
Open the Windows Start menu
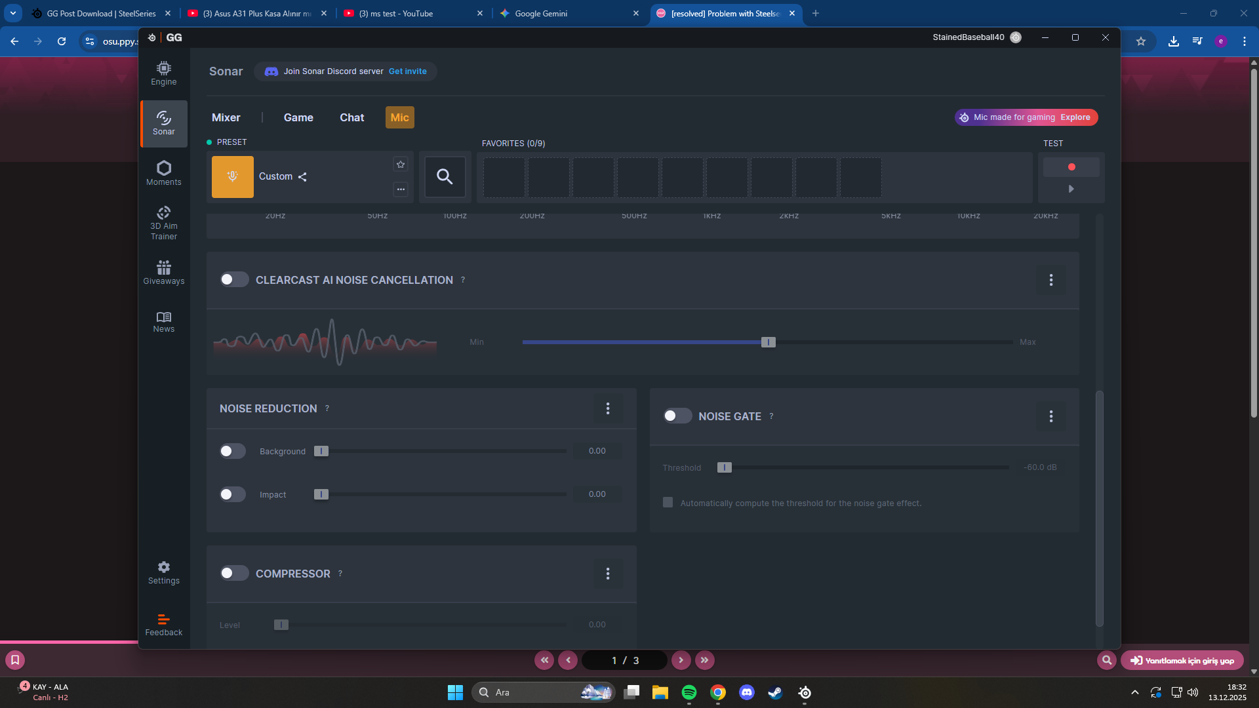point(455,692)
